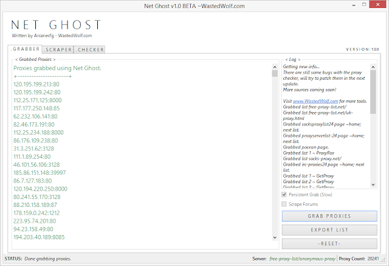Image resolution: width=389 pixels, height=266 pixels.
Task: Click the EXPORT LIST button
Action: pos(329,230)
